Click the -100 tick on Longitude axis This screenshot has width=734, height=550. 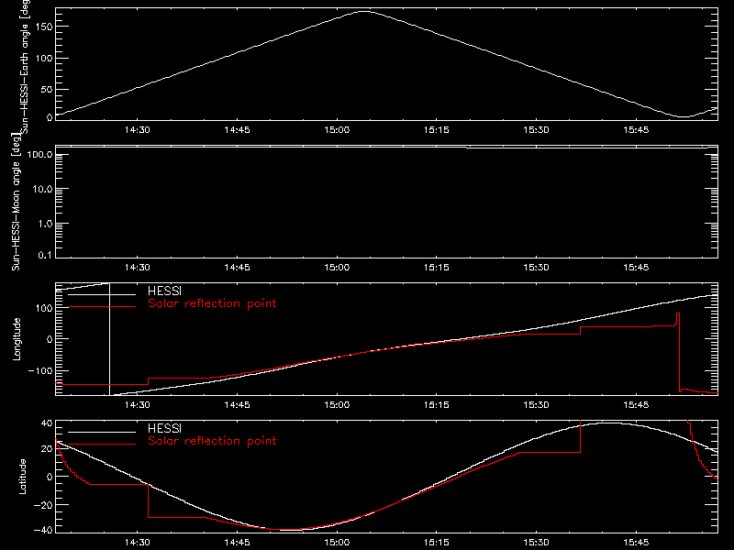click(40, 370)
